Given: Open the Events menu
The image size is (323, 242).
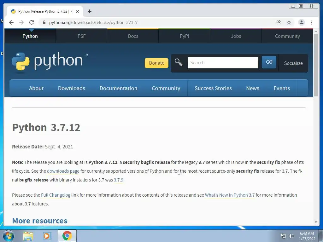Looking at the screenshot, I should pyautogui.click(x=282, y=88).
